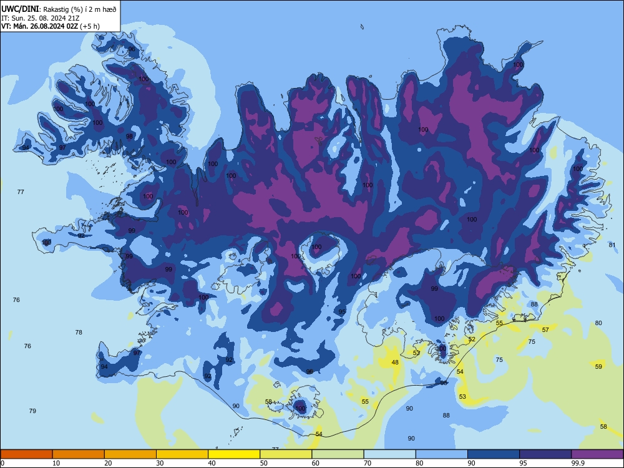Pick the 60–70 light green legend swatch

[x=338, y=454]
